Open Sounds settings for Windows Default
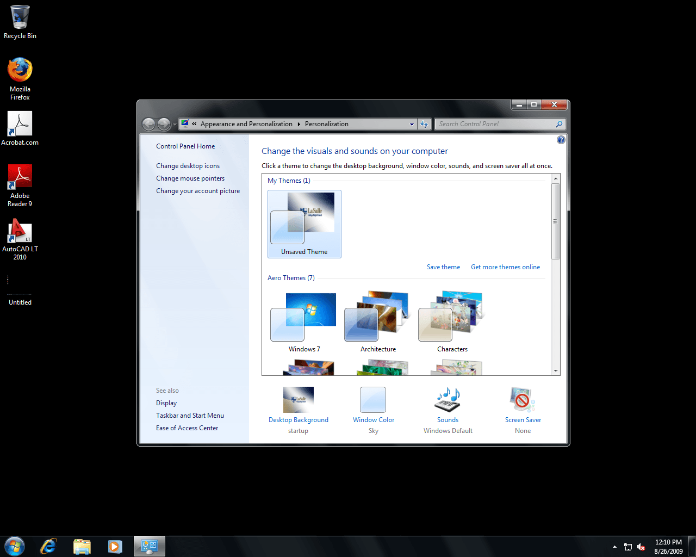 (447, 400)
